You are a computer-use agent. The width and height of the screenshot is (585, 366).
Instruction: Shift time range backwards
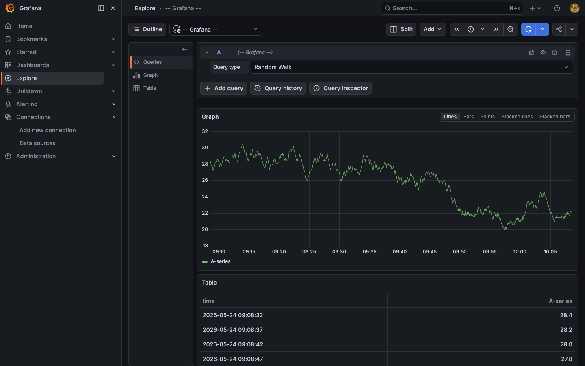coord(457,29)
